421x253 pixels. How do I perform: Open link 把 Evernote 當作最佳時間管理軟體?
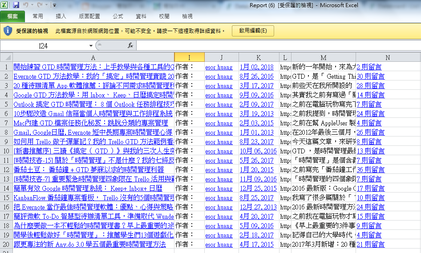click(x=93, y=207)
